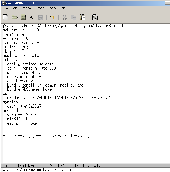Undo with curved arrow icon
Image resolution: width=170 pixels, height=172 pixels.
pos(52,17)
